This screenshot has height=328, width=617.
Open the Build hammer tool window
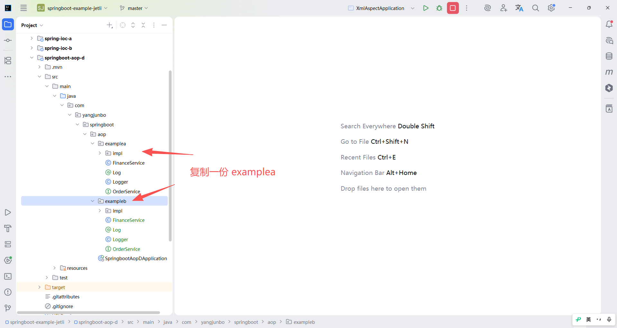pos(8,228)
